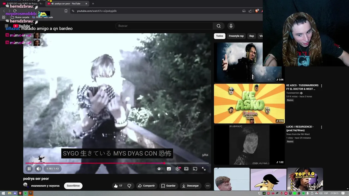Click the YouTube logo
349x196 pixels.
pos(22,26)
